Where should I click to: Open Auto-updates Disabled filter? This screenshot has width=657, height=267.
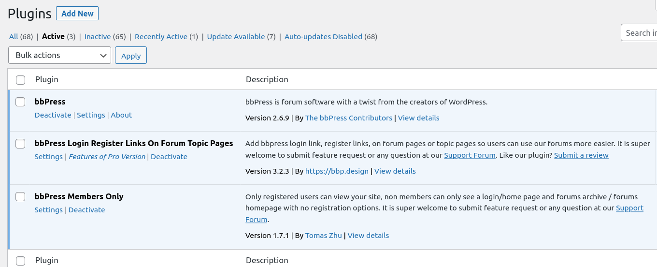coord(323,37)
